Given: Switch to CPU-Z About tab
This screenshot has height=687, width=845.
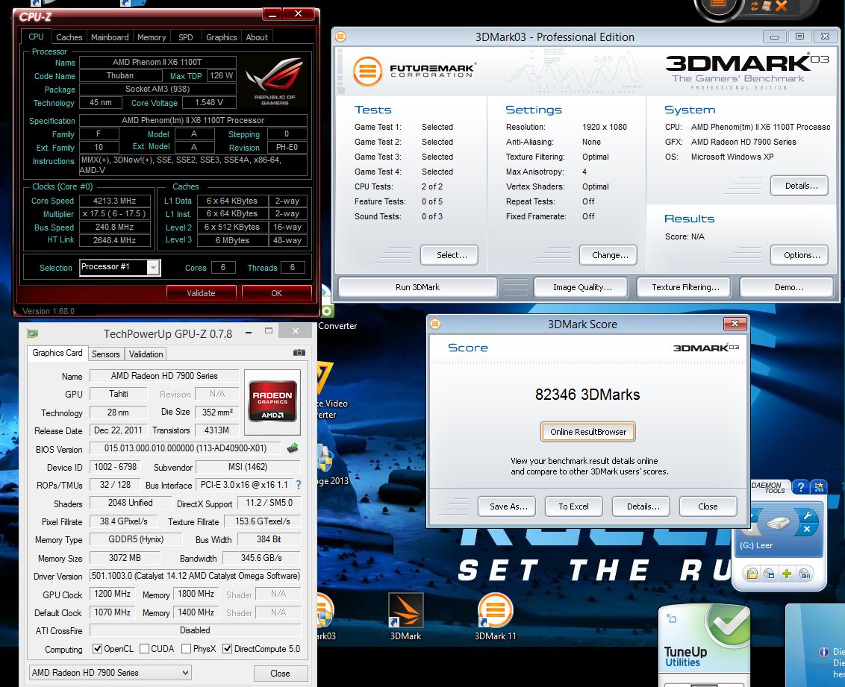Looking at the screenshot, I should click(x=257, y=37).
